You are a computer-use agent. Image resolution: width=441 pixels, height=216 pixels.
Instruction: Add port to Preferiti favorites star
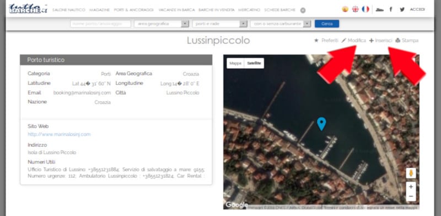pyautogui.click(x=326, y=40)
